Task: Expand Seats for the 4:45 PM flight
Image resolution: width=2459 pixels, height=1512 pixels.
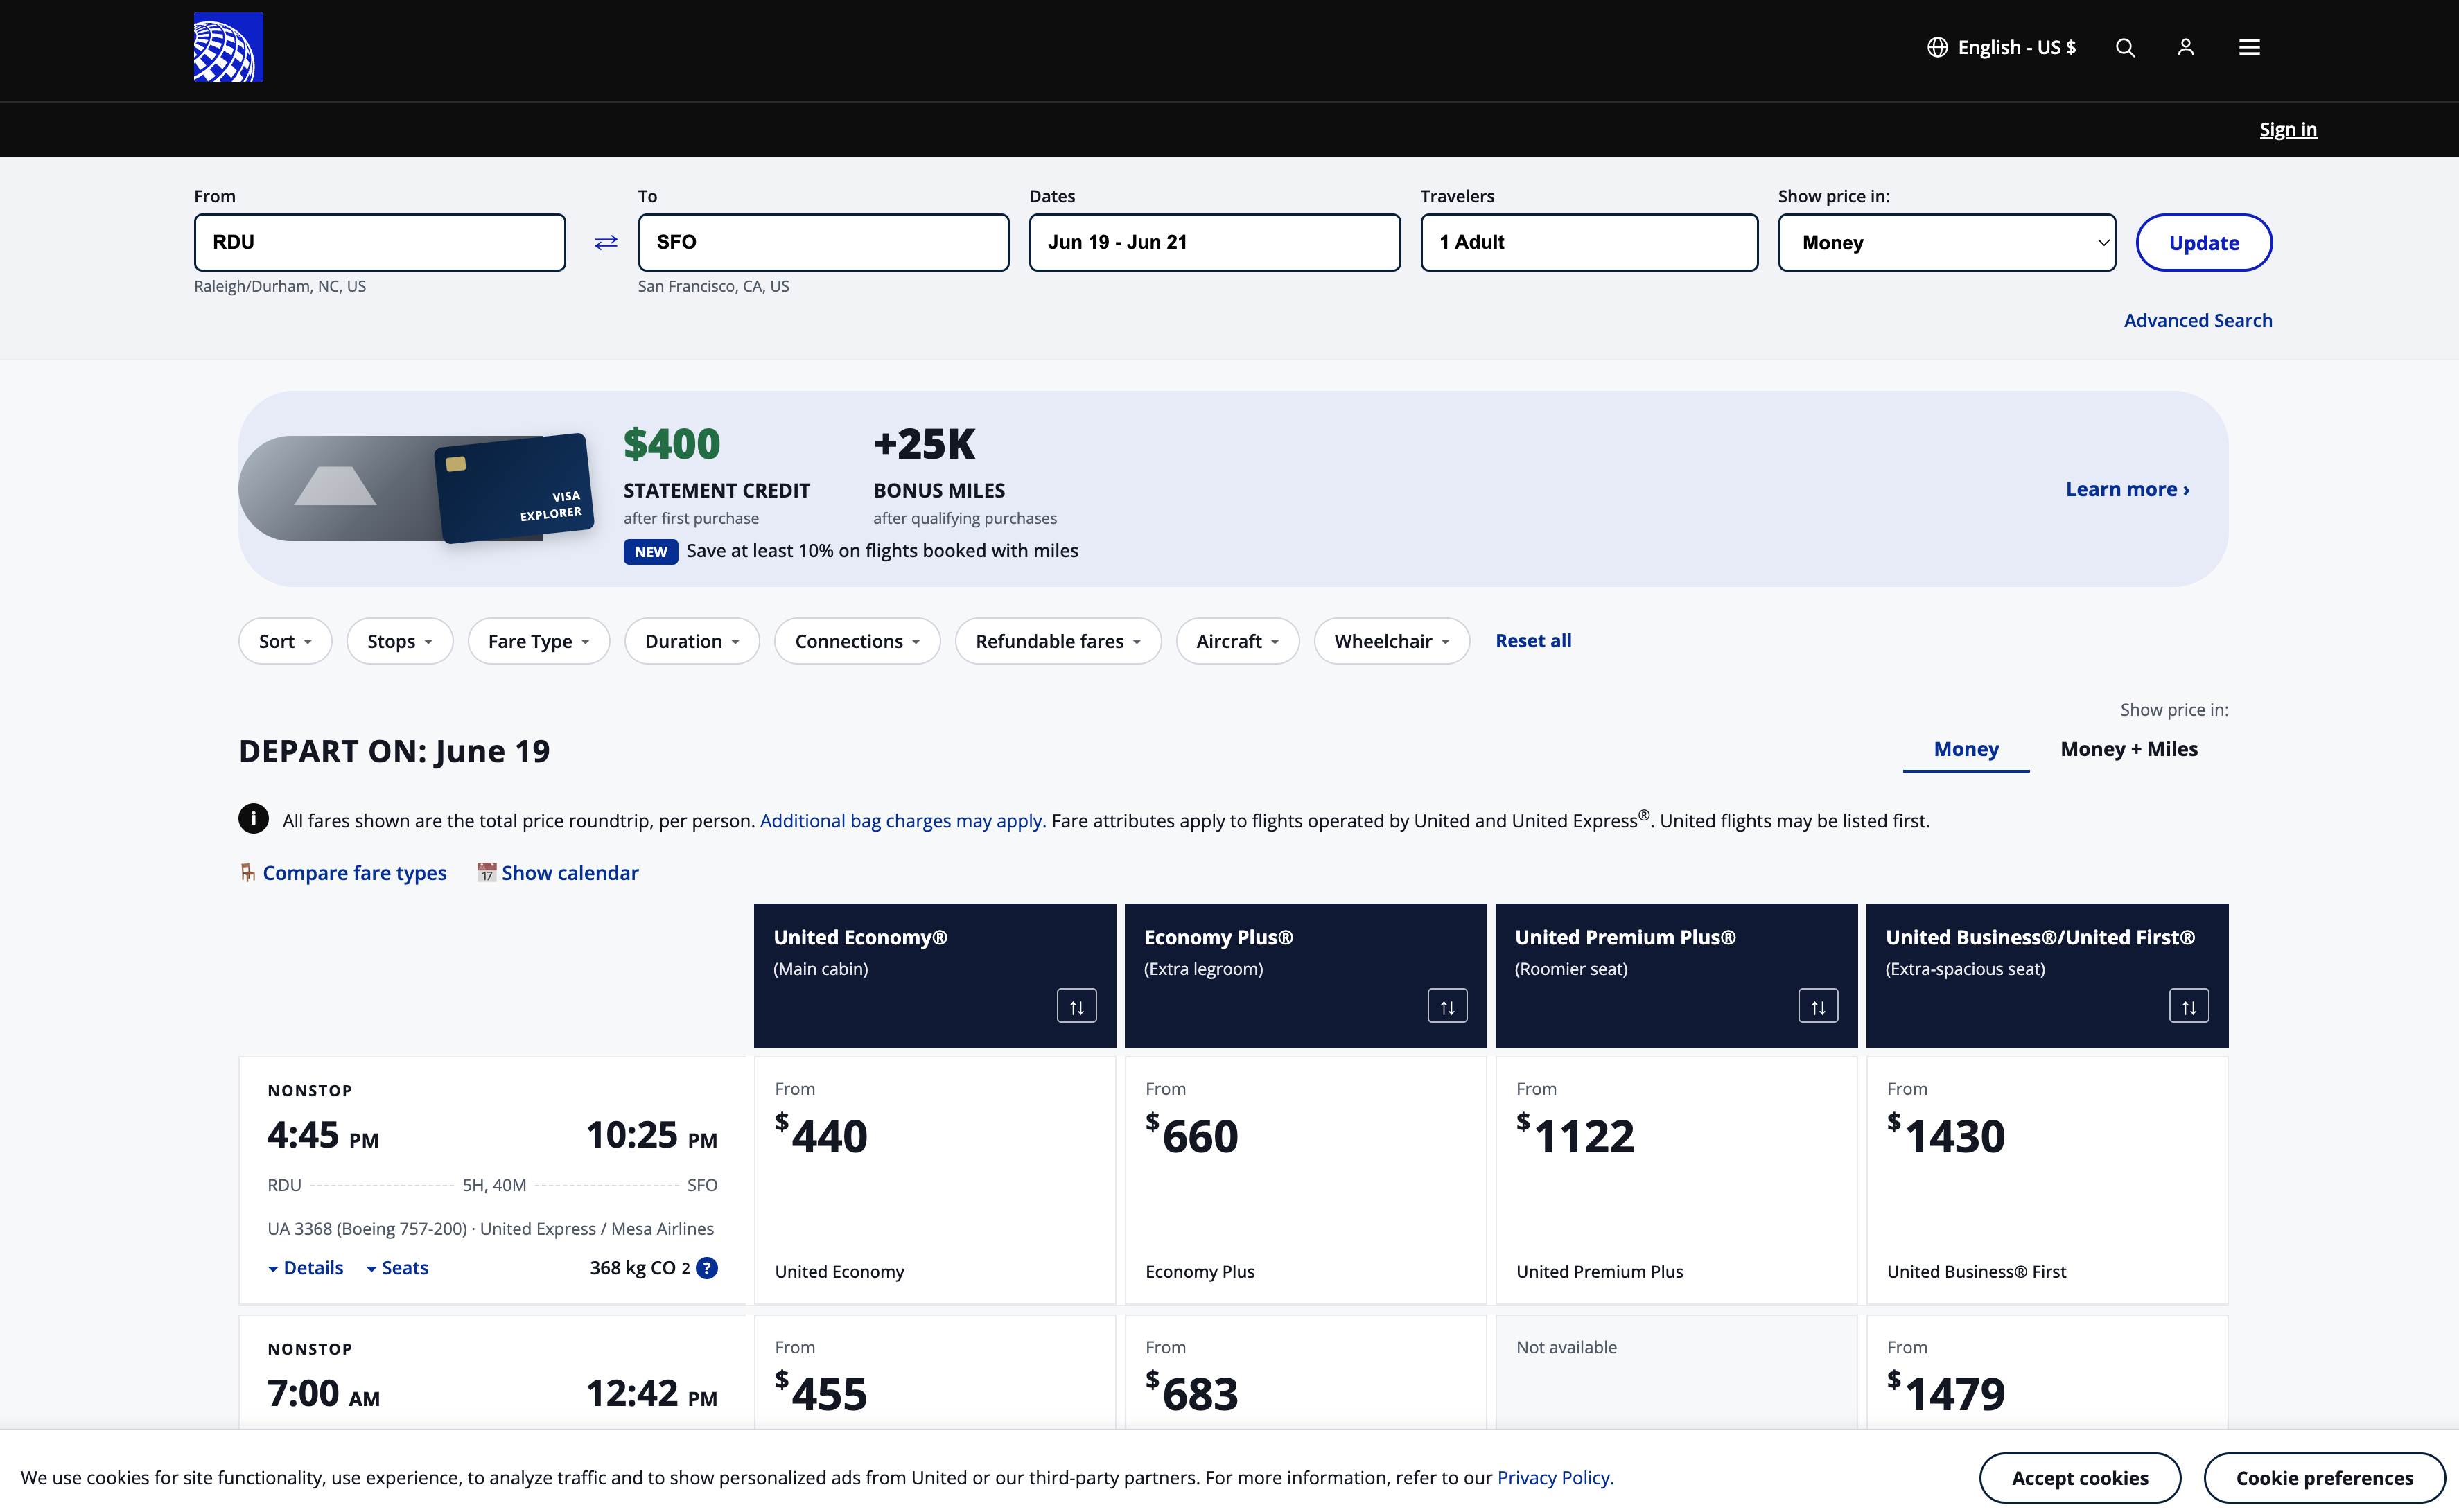Action: 397,1268
